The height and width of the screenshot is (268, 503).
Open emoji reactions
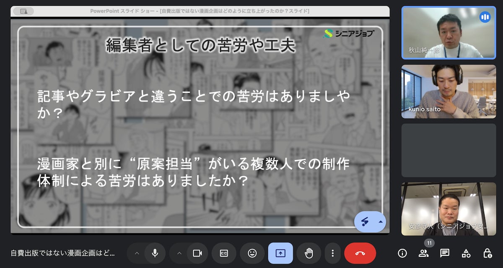tap(252, 253)
